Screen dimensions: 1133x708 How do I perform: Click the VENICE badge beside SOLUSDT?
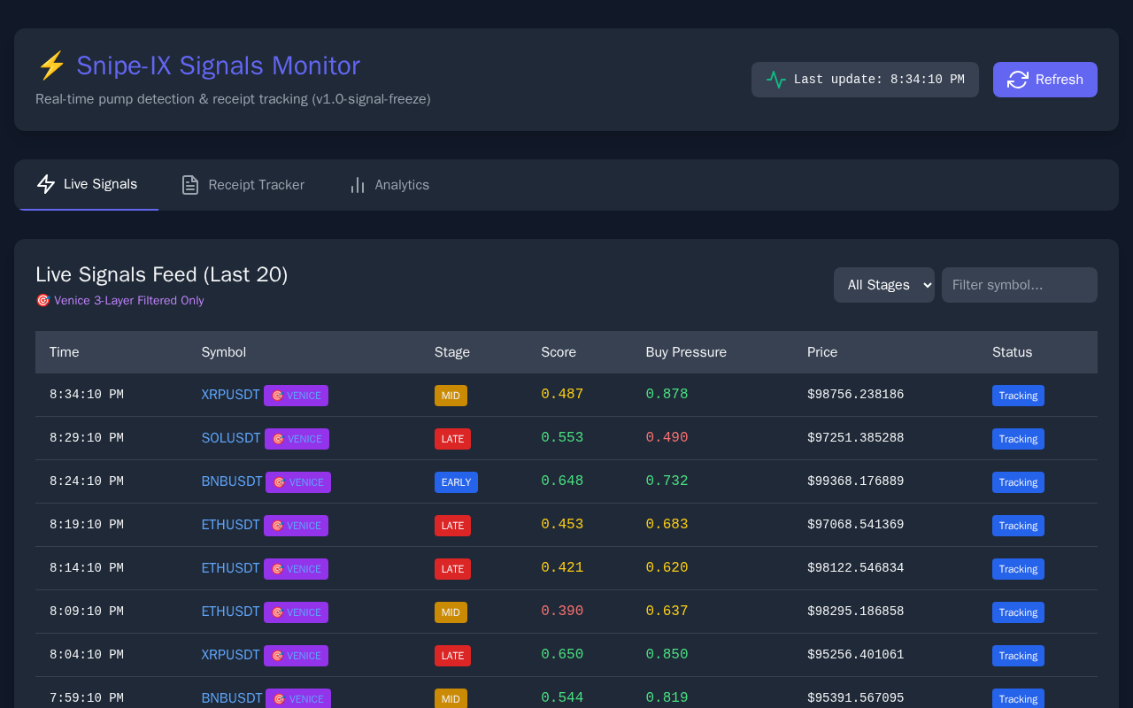[297, 439]
